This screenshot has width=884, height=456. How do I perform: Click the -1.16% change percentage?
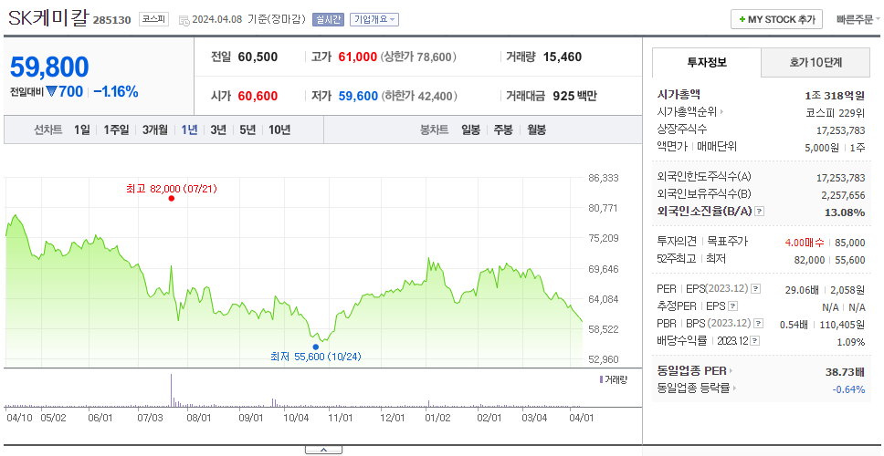(x=116, y=92)
